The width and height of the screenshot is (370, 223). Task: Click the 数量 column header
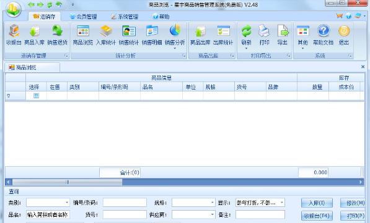(x=313, y=87)
